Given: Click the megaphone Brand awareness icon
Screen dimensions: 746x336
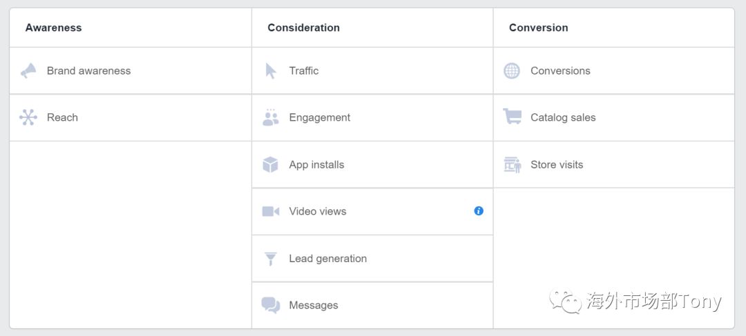Looking at the screenshot, I should pos(28,70).
